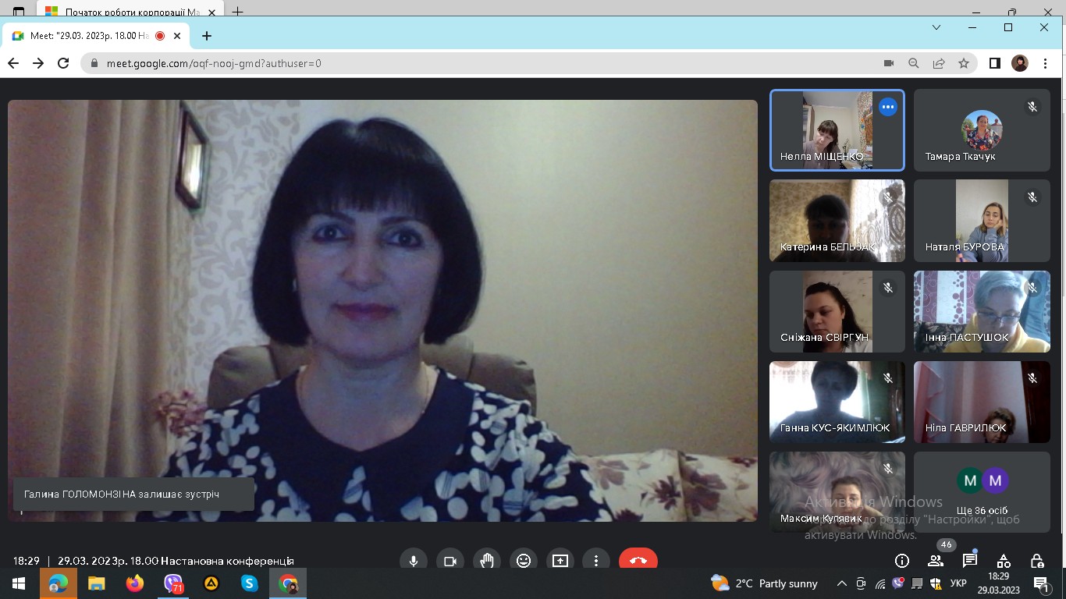Screen dimensions: 1066x599
Task: Open the meeting details info icon
Action: (902, 561)
